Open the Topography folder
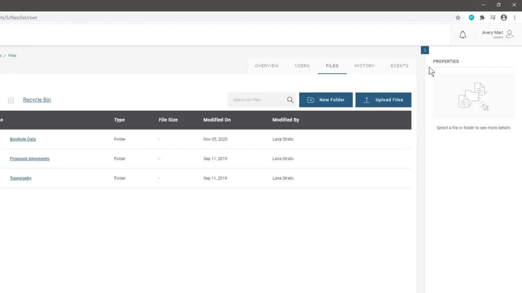This screenshot has height=293, width=522. [x=20, y=178]
